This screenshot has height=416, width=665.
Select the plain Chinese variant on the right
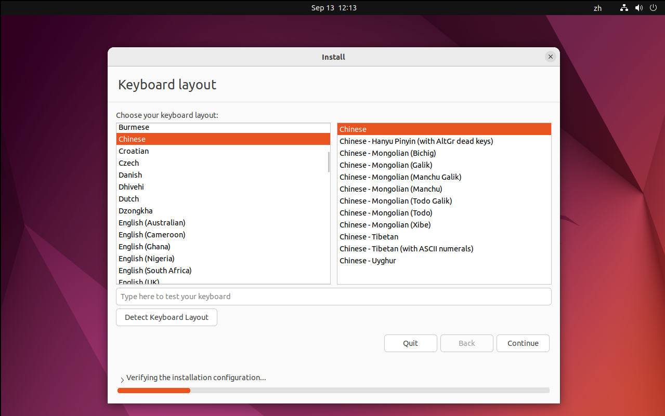pyautogui.click(x=444, y=129)
